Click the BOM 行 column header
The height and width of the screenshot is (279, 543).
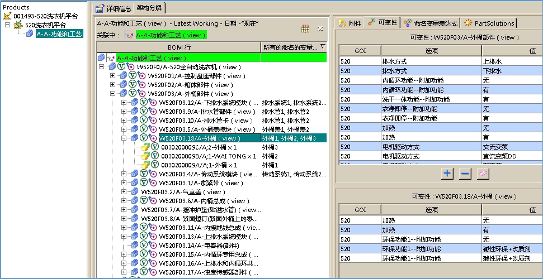coord(179,47)
